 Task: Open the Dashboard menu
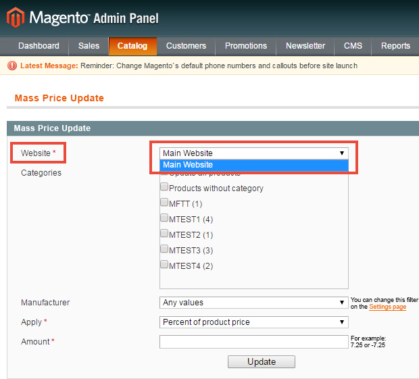pos(39,46)
